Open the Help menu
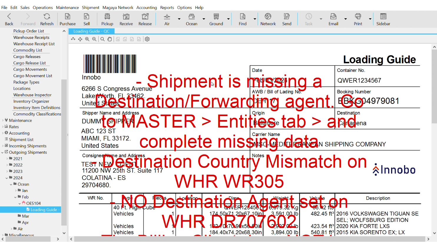The width and height of the screenshot is (437, 245). [x=199, y=7]
